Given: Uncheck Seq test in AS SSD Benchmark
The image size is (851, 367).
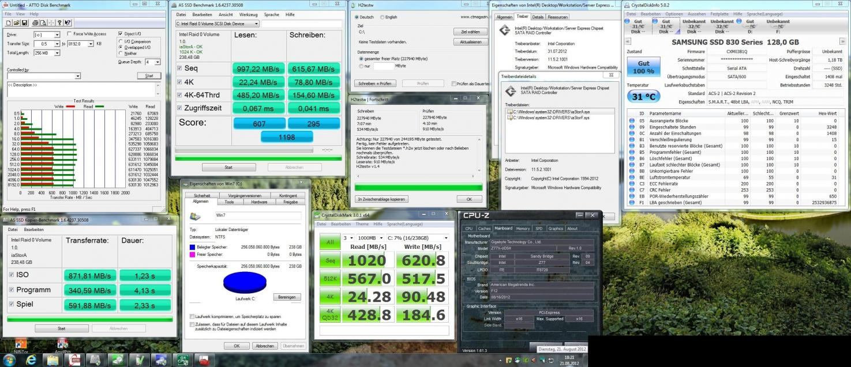Looking at the screenshot, I should 180,68.
